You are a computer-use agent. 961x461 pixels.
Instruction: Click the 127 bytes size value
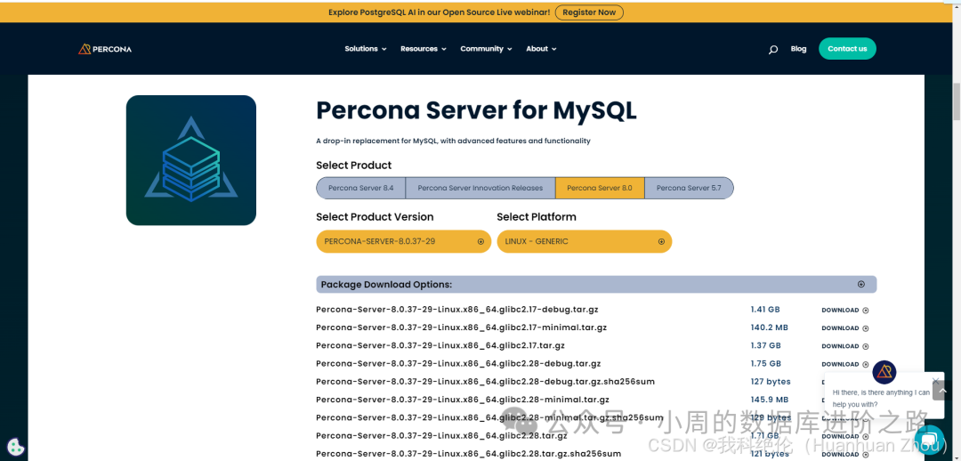click(771, 381)
